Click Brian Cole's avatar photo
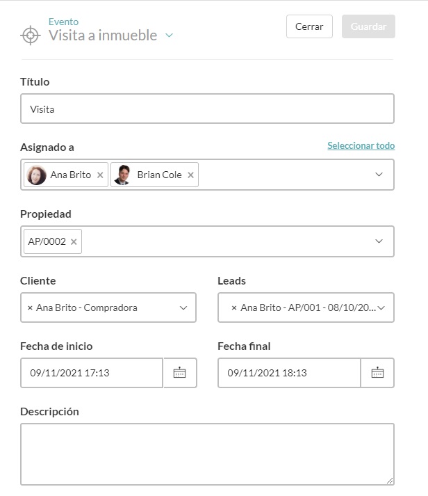428x496 pixels. (x=123, y=175)
